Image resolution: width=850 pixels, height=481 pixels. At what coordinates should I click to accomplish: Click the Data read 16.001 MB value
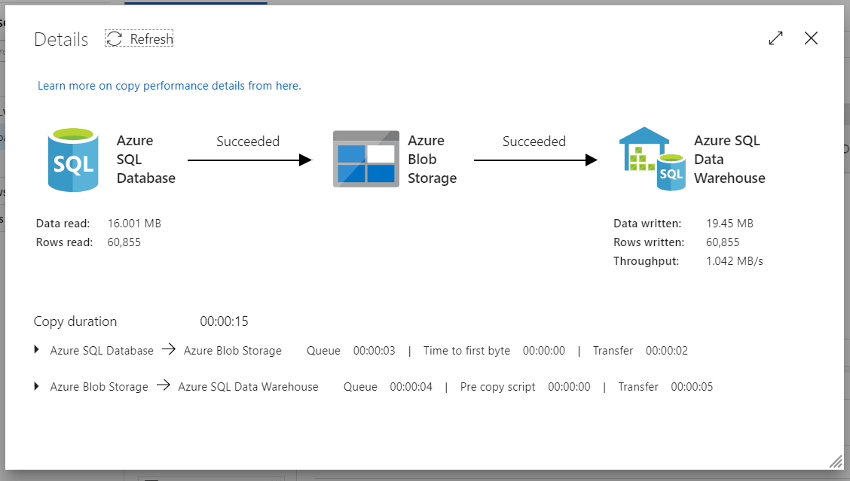134,224
